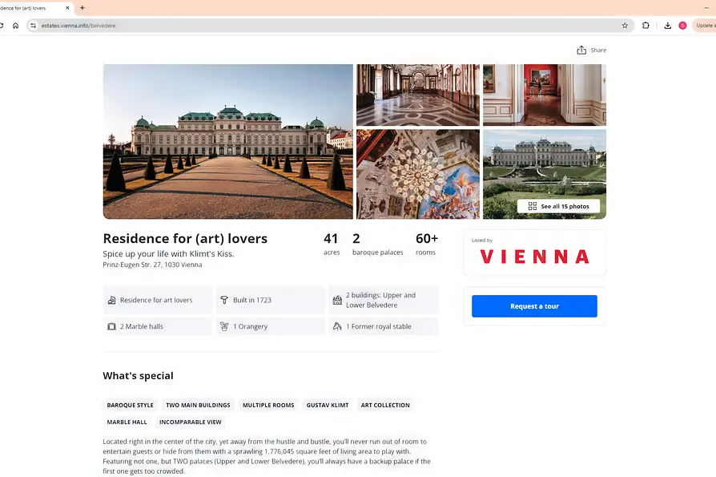Click the briefcase icon beside '2 Marble halls'
The height and width of the screenshot is (477, 716).
click(111, 326)
